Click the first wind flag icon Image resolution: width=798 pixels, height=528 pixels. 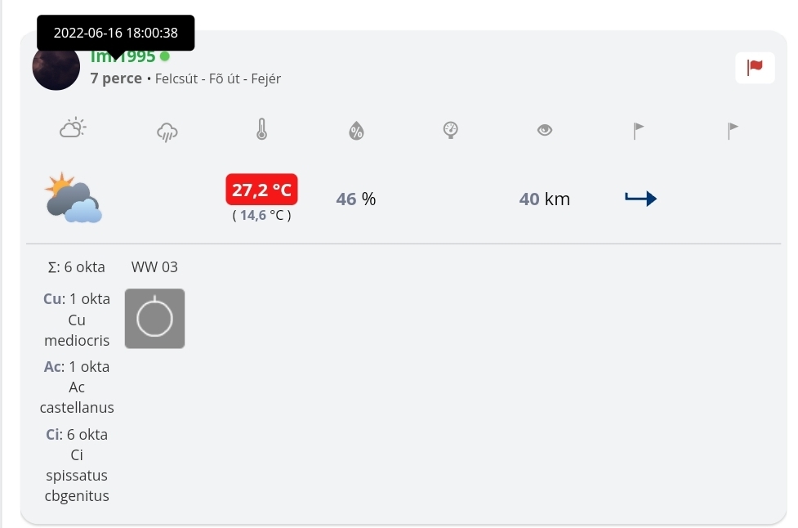coord(639,130)
